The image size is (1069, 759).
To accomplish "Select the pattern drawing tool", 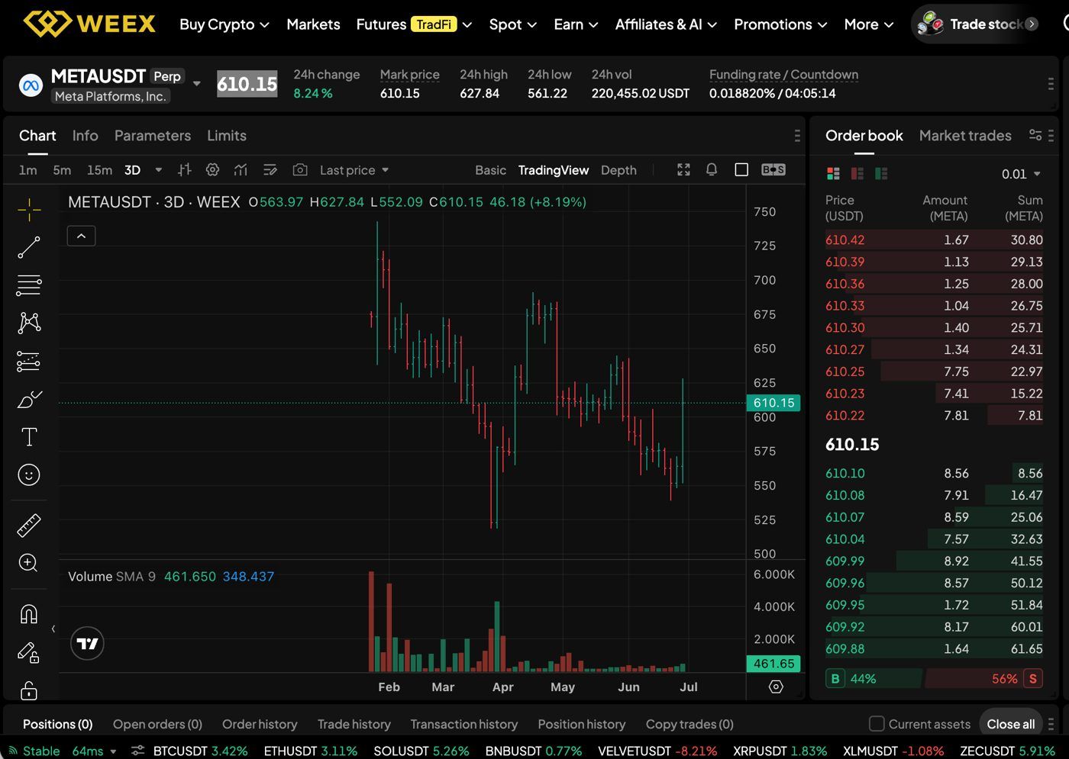I will [x=29, y=323].
